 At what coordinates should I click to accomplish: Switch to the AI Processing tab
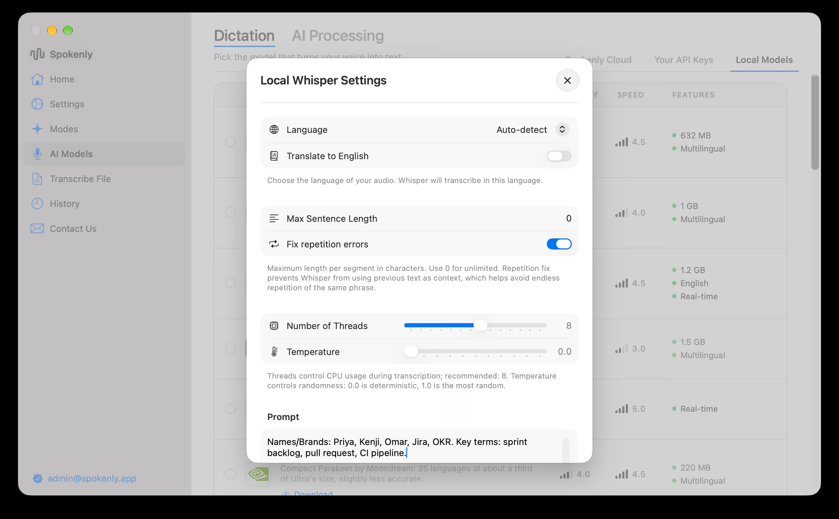(x=338, y=36)
